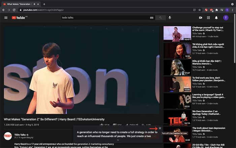Expand the Live Caption box with down chevron
The width and height of the screenshot is (236, 148).
click(118, 140)
